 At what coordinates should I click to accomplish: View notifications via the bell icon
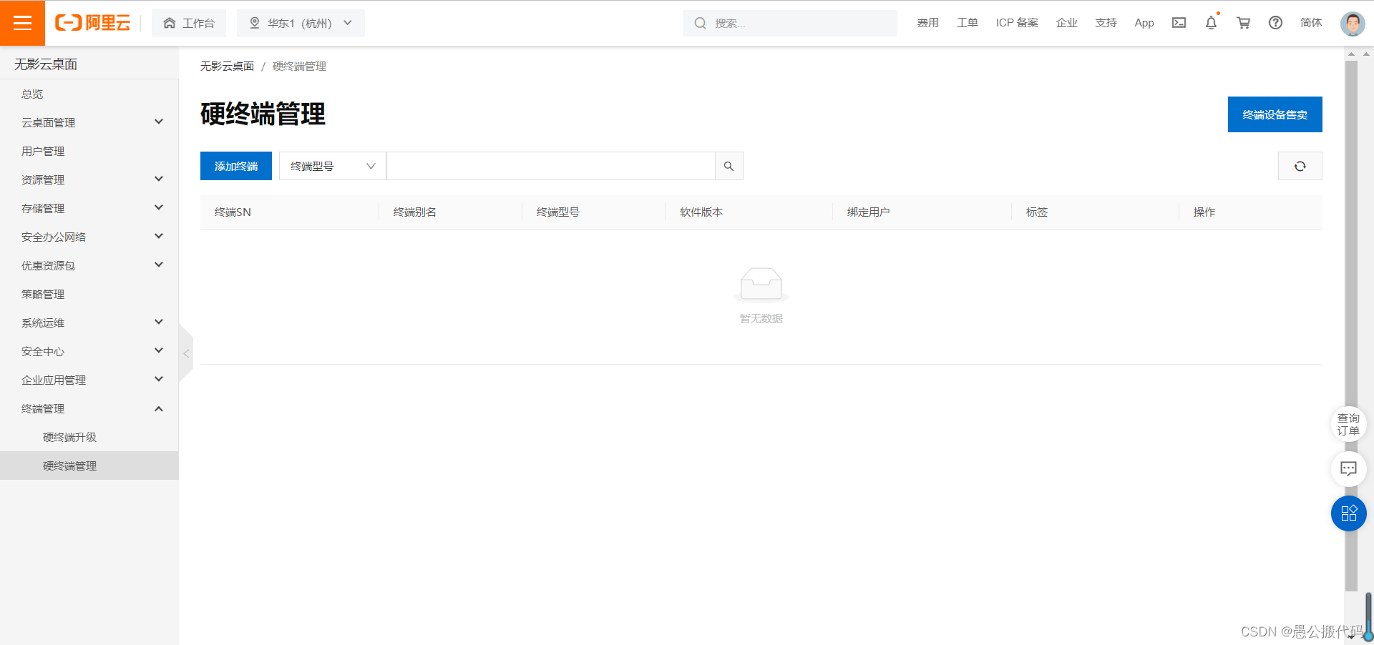tap(1211, 23)
